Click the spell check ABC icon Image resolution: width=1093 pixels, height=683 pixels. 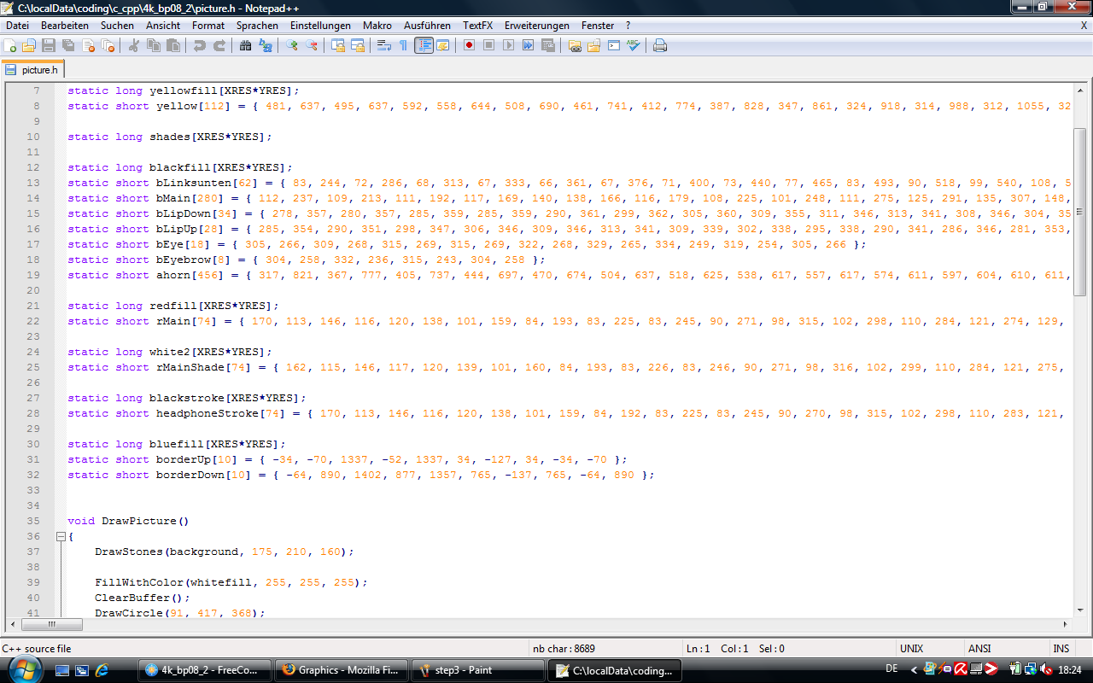click(x=633, y=45)
